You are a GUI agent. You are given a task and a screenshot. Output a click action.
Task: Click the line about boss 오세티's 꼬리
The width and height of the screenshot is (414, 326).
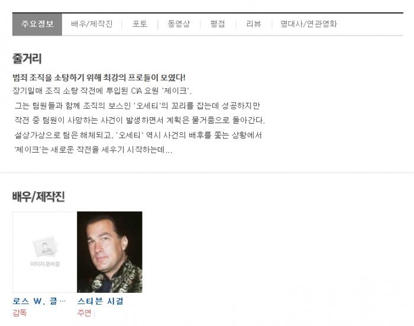click(137, 106)
